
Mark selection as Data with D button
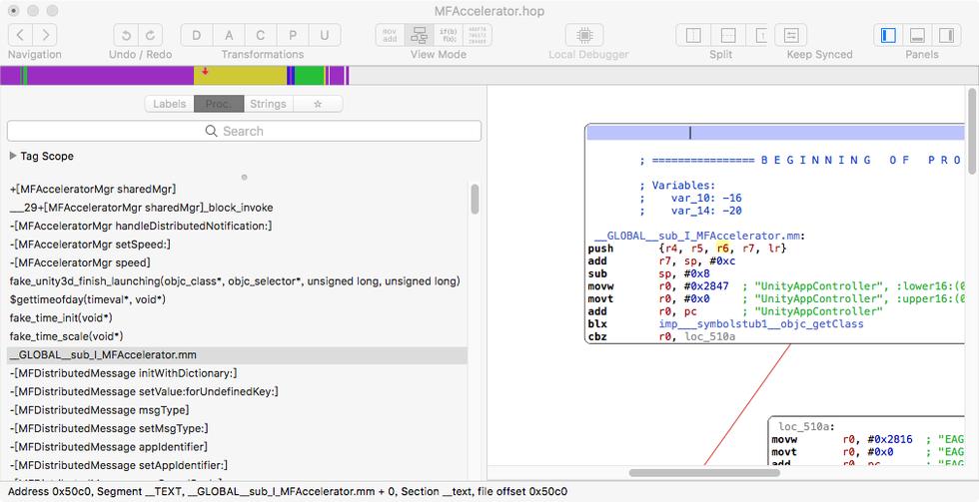click(197, 35)
